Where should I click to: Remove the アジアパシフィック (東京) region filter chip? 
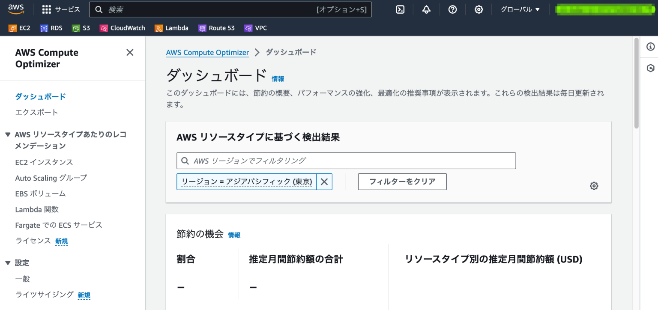(324, 182)
